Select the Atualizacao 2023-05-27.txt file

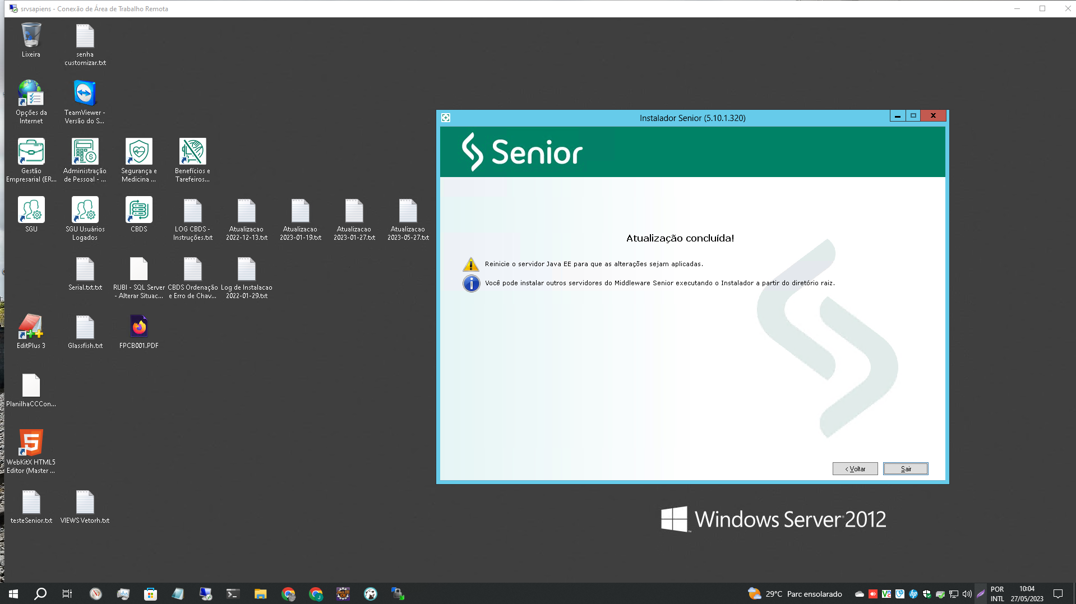(408, 219)
